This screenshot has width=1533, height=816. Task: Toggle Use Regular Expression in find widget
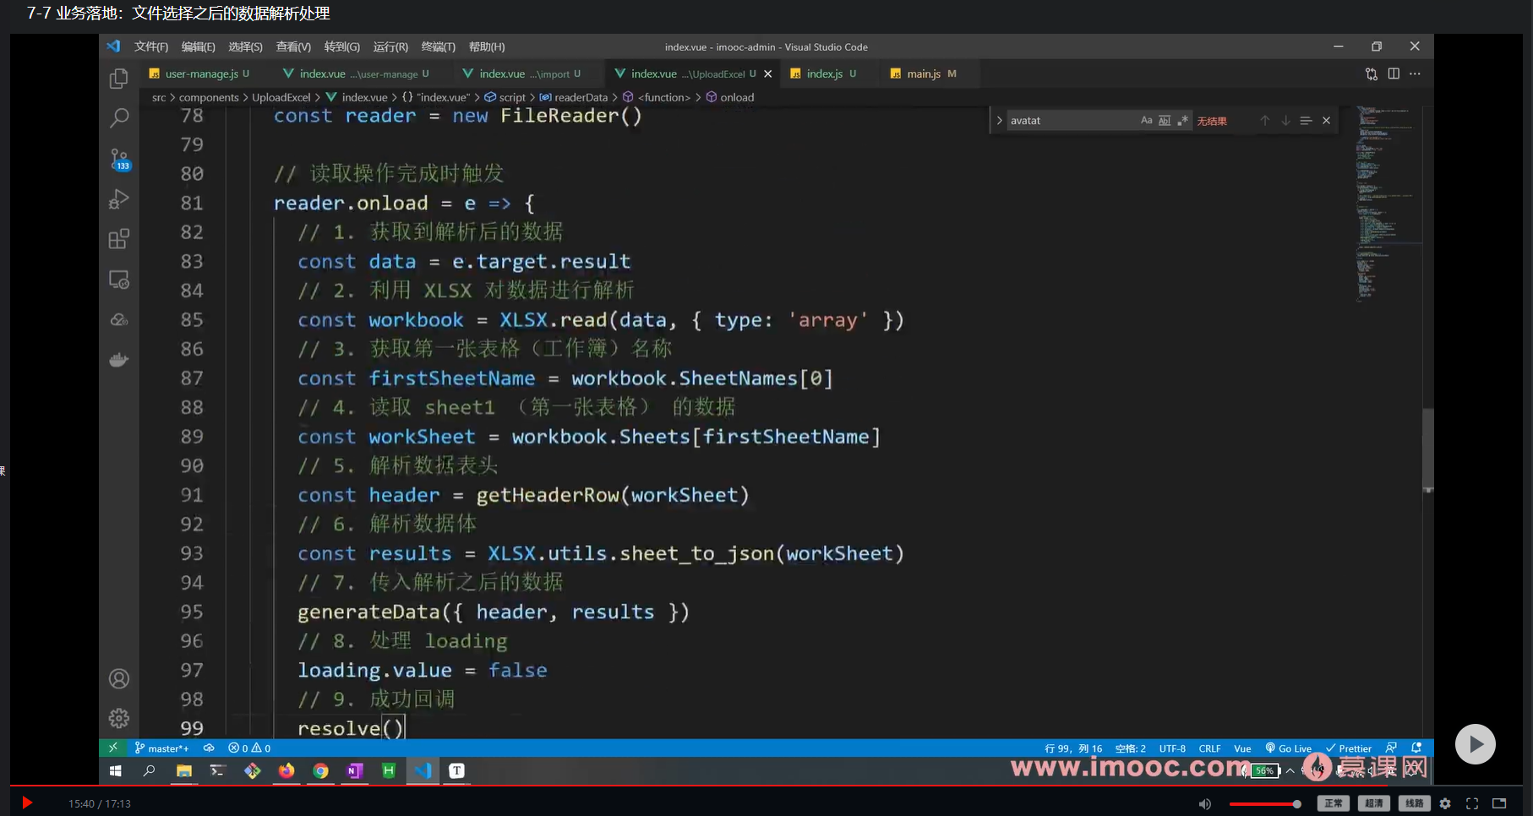point(1182,121)
